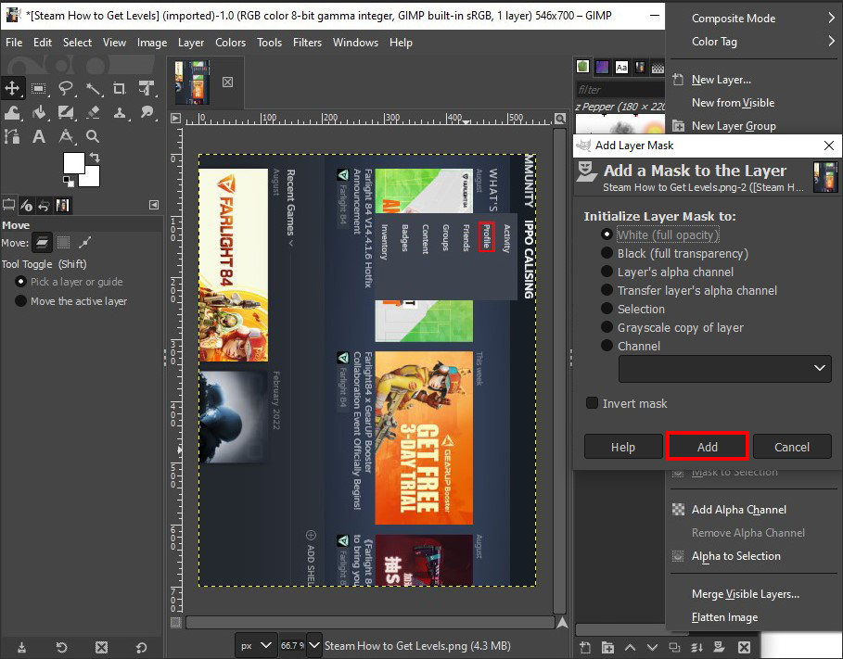The width and height of the screenshot is (843, 659).
Task: Activate the Text tool
Action: click(x=39, y=137)
